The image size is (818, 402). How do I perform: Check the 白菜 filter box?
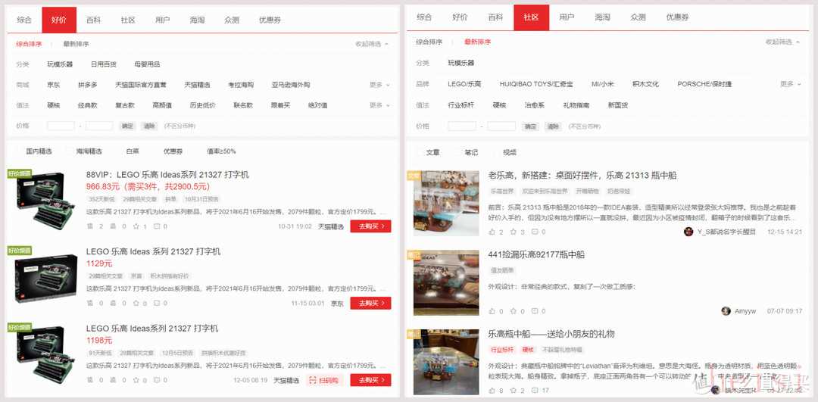pyautogui.click(x=120, y=151)
